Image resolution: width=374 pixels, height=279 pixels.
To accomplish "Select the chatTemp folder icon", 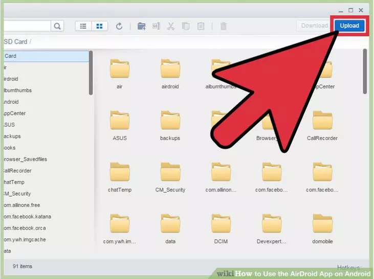I will [120, 172].
